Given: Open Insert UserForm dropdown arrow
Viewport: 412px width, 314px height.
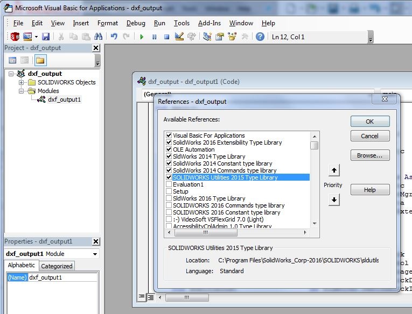Looking at the screenshot, I should [36, 37].
